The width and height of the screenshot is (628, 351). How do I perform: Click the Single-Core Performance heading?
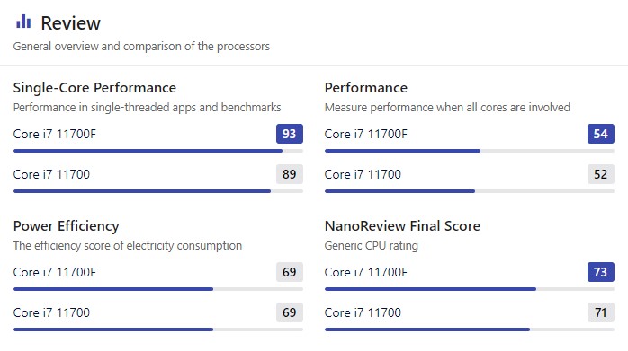[94, 88]
